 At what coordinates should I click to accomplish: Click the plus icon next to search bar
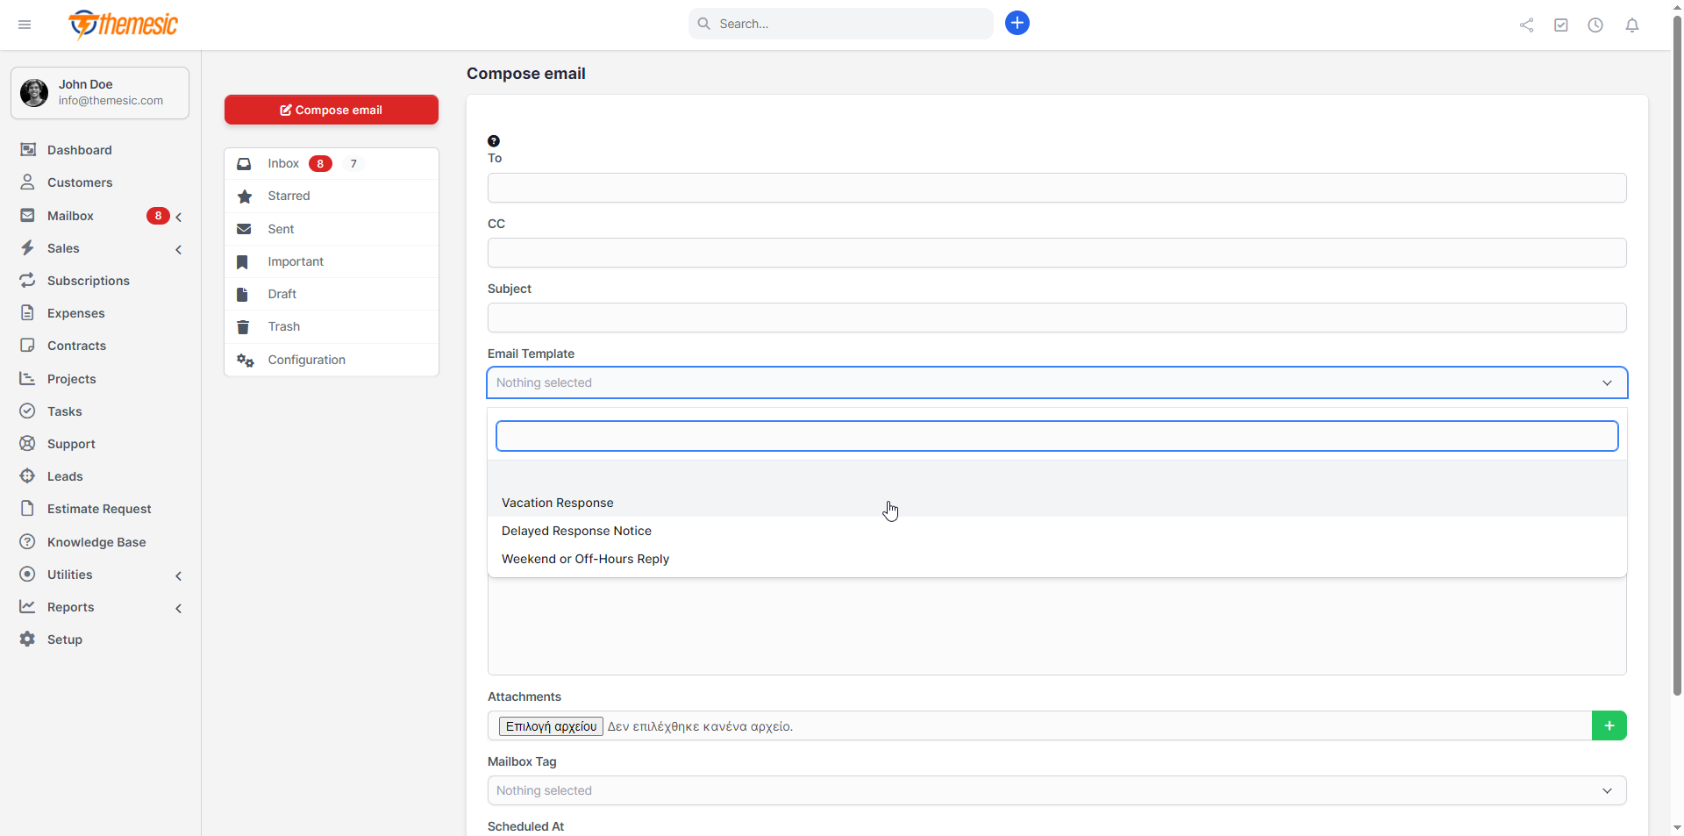[1017, 23]
